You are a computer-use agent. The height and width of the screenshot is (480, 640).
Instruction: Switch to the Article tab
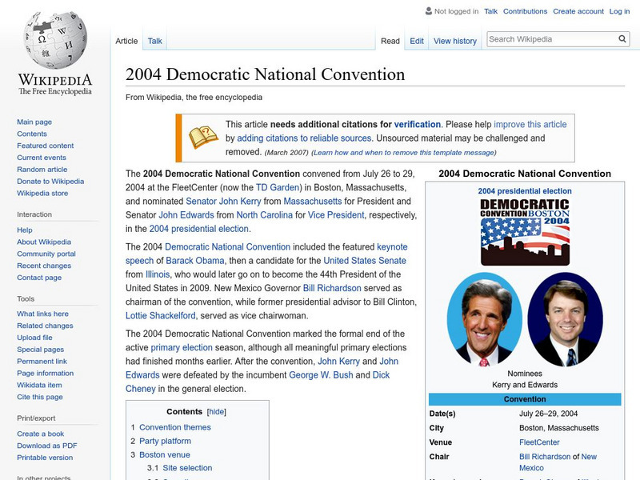pyautogui.click(x=126, y=41)
